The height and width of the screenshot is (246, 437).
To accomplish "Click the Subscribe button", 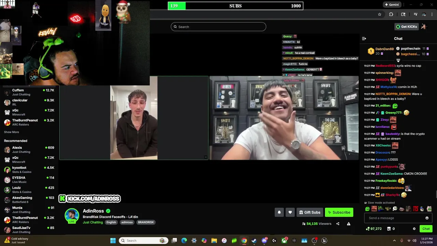I will coord(339,212).
